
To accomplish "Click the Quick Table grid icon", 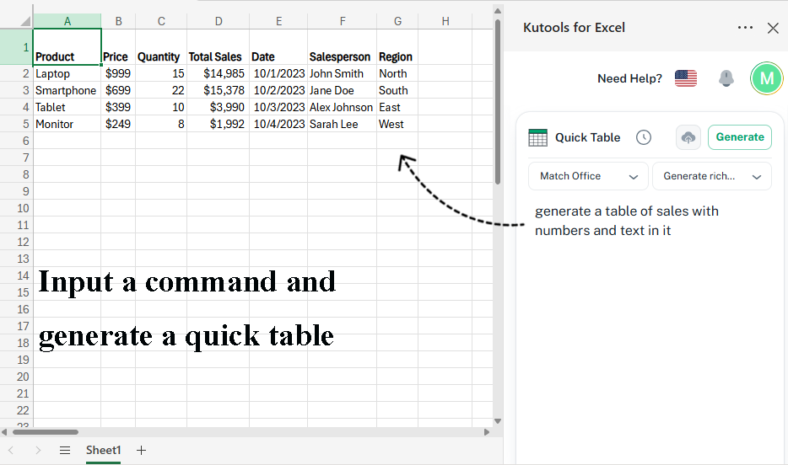I will (x=537, y=137).
